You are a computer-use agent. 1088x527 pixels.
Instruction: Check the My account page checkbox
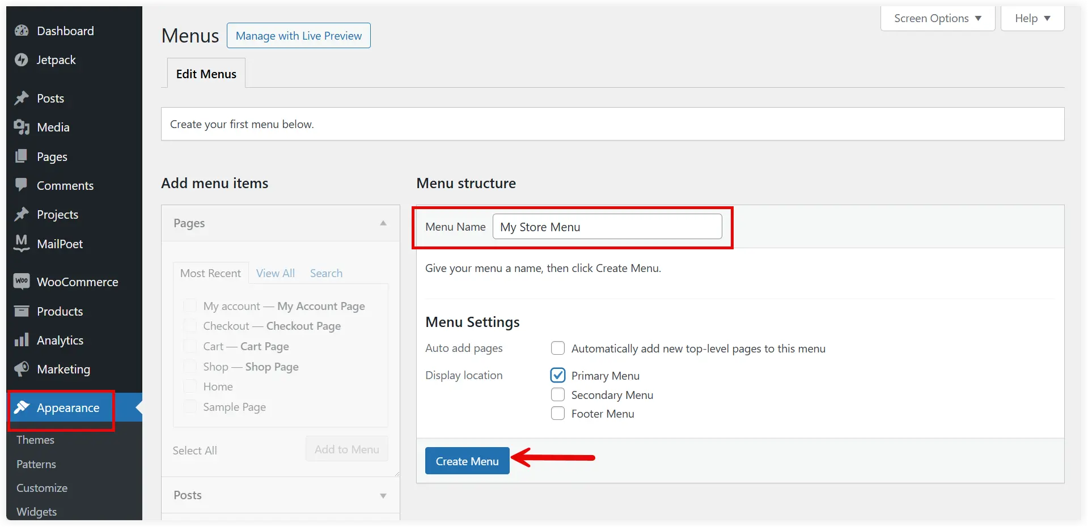(x=190, y=306)
